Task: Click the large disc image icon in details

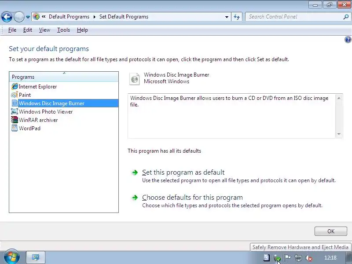Action: click(135, 79)
